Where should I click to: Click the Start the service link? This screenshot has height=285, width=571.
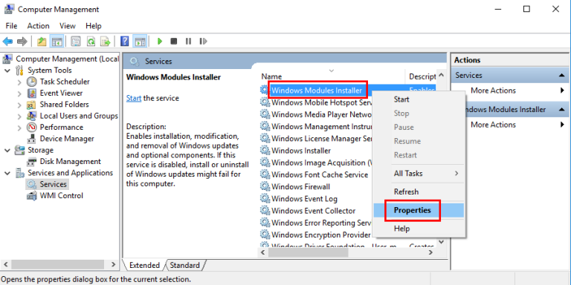[x=134, y=98]
